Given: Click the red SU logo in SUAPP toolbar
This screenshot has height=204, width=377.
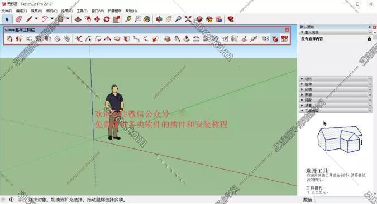Looking at the screenshot, I should [284, 38].
